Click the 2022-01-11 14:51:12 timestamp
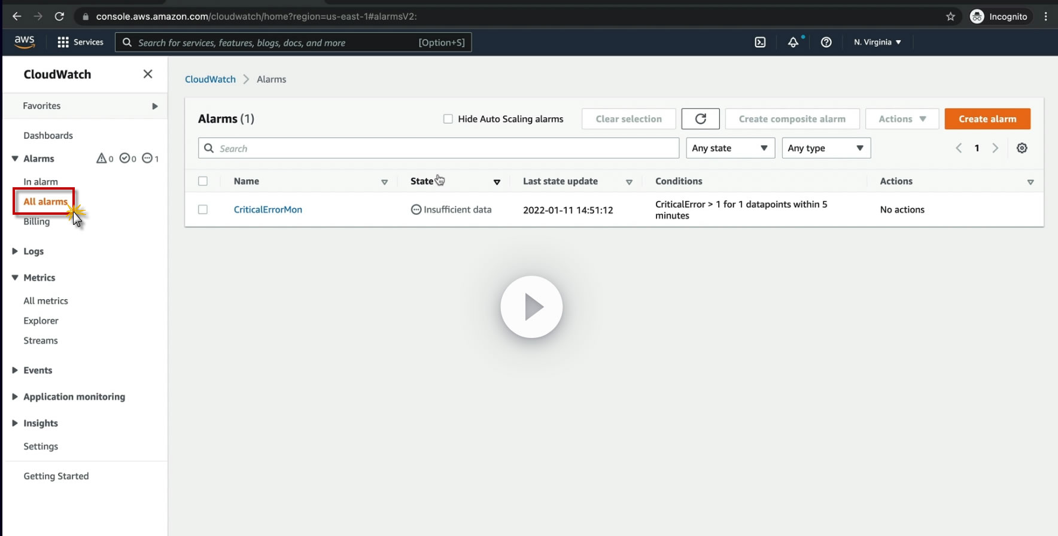 point(568,210)
